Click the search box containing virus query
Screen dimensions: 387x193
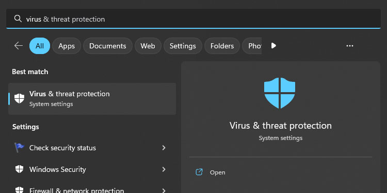193,19
